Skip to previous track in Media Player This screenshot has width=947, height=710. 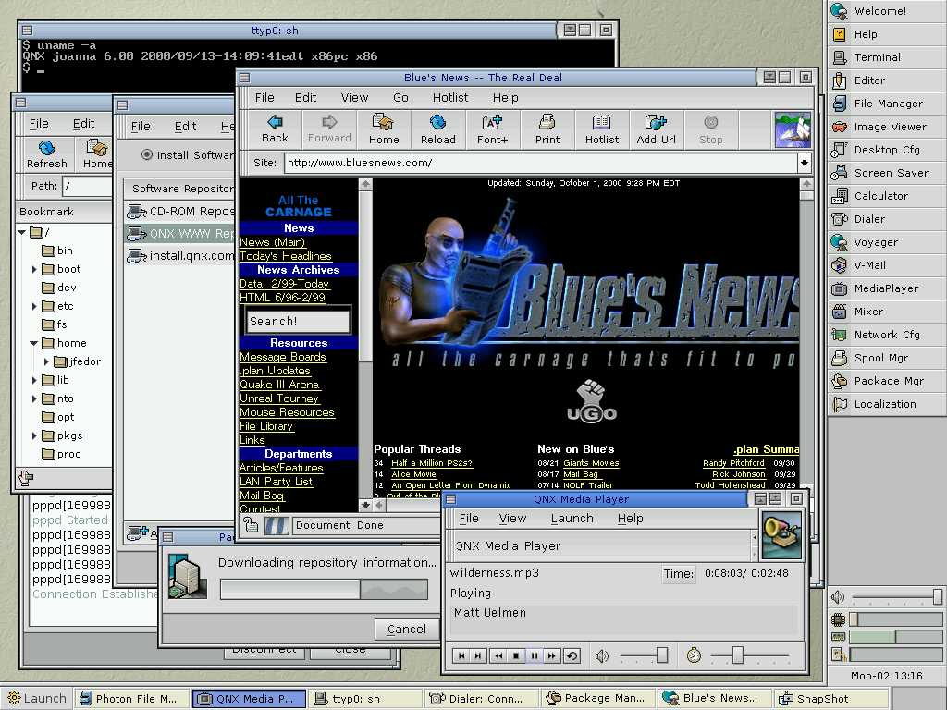coord(461,655)
